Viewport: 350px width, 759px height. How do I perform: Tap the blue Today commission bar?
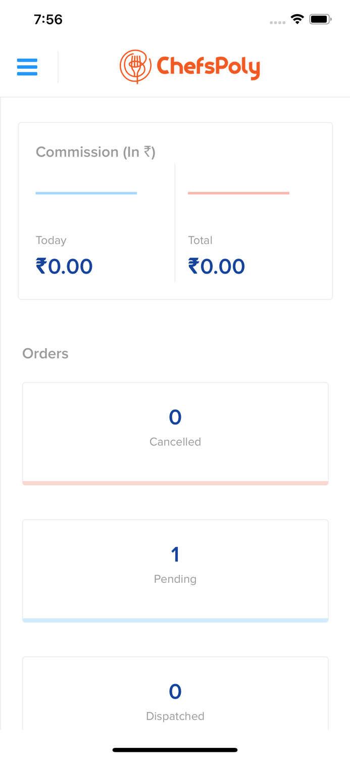tap(86, 193)
